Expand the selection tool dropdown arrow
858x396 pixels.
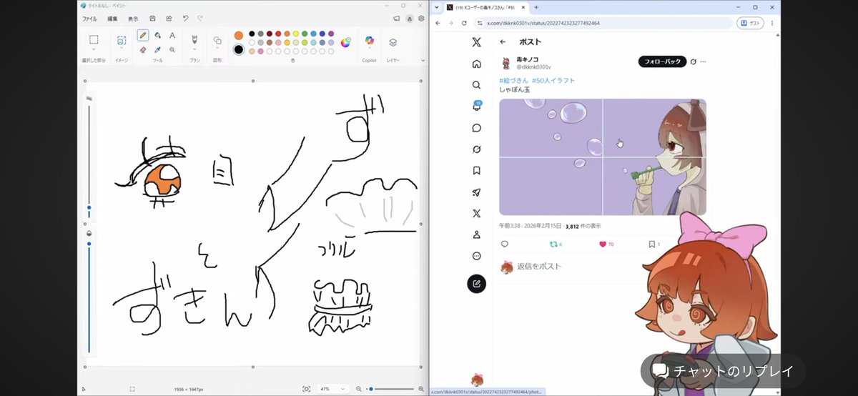tap(94, 49)
